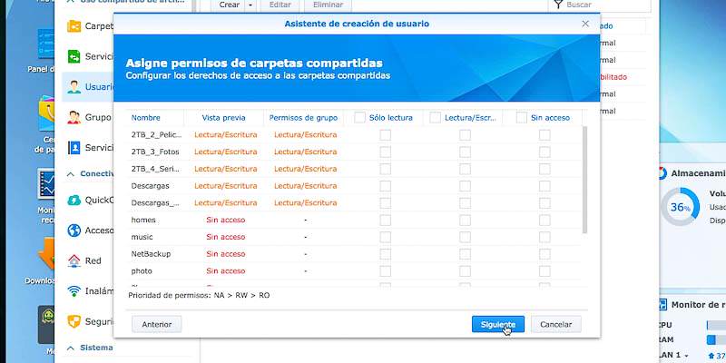Open Red network icon in sidebar

coord(74,260)
